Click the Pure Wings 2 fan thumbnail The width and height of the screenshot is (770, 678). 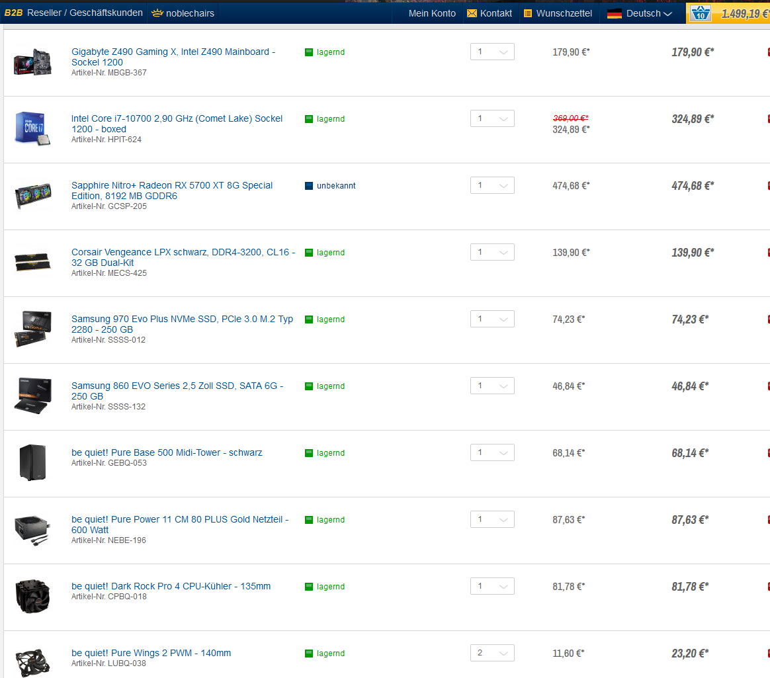(32, 663)
